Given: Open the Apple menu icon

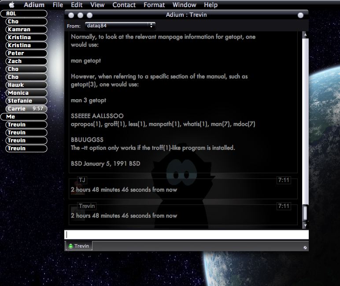Looking at the screenshot, I should click(11, 4).
